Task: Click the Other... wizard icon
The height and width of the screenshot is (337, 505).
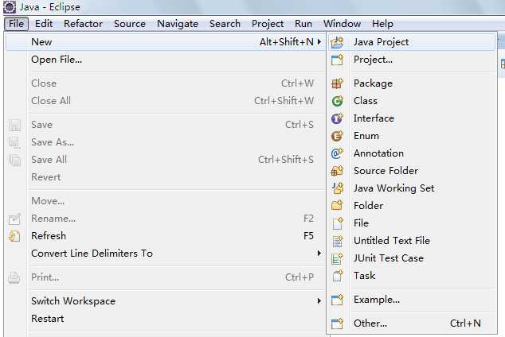Action: pyautogui.click(x=337, y=323)
